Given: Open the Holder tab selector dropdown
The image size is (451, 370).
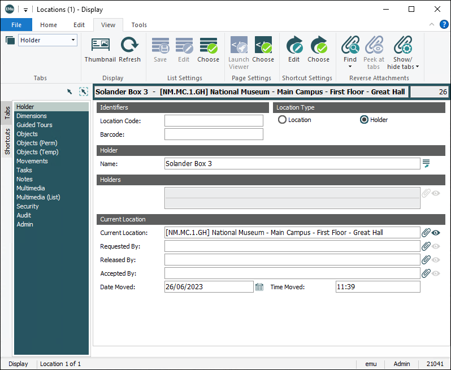Looking at the screenshot, I should [x=73, y=40].
